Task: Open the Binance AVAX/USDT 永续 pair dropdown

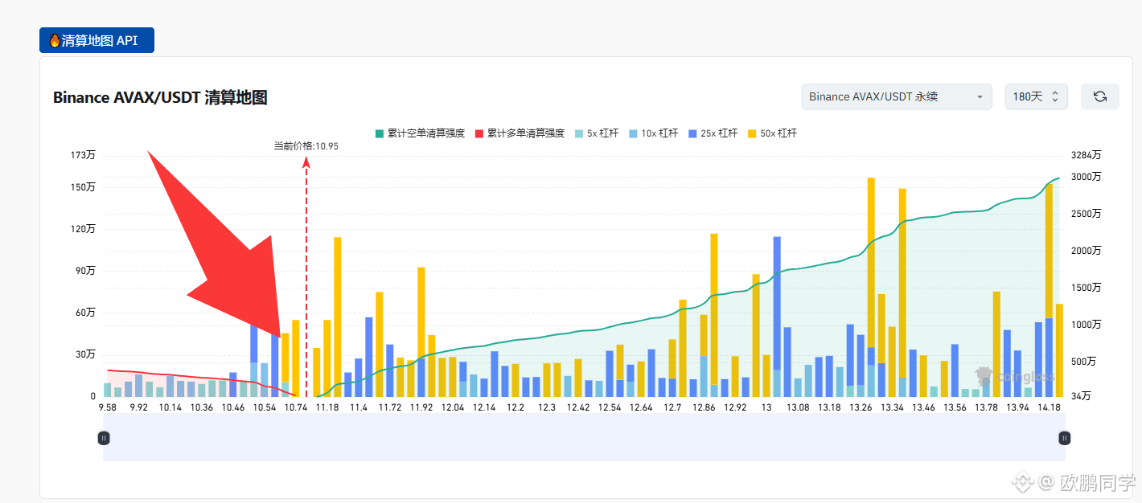Action: click(896, 96)
